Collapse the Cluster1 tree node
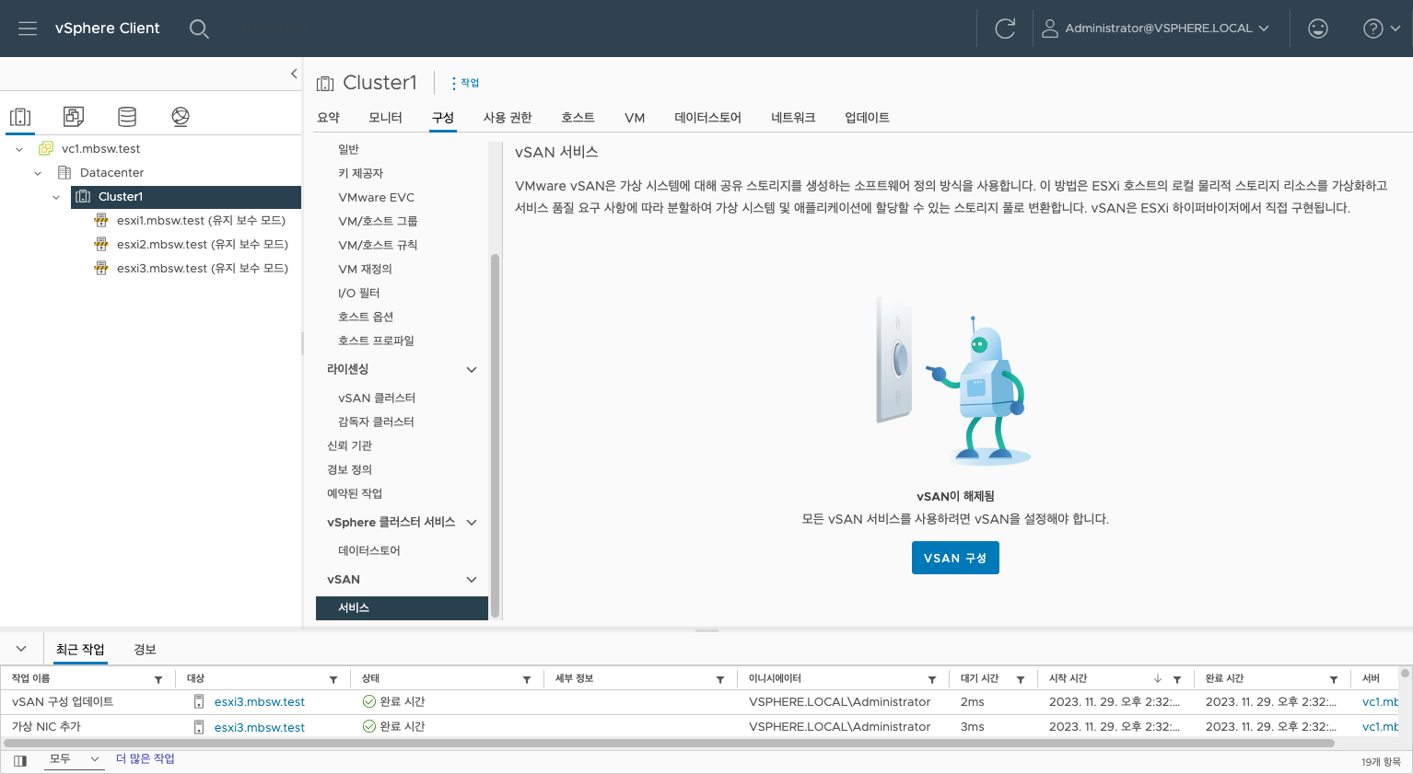 pos(56,197)
